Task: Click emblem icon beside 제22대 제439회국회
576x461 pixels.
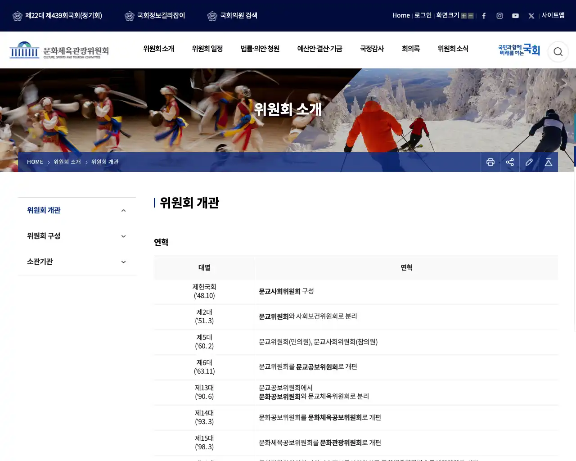Action: click(18, 16)
